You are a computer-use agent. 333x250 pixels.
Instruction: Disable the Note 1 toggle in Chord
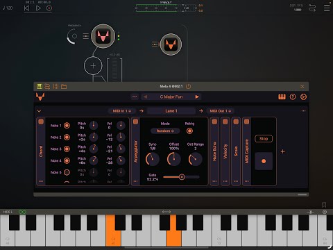pos(67,126)
